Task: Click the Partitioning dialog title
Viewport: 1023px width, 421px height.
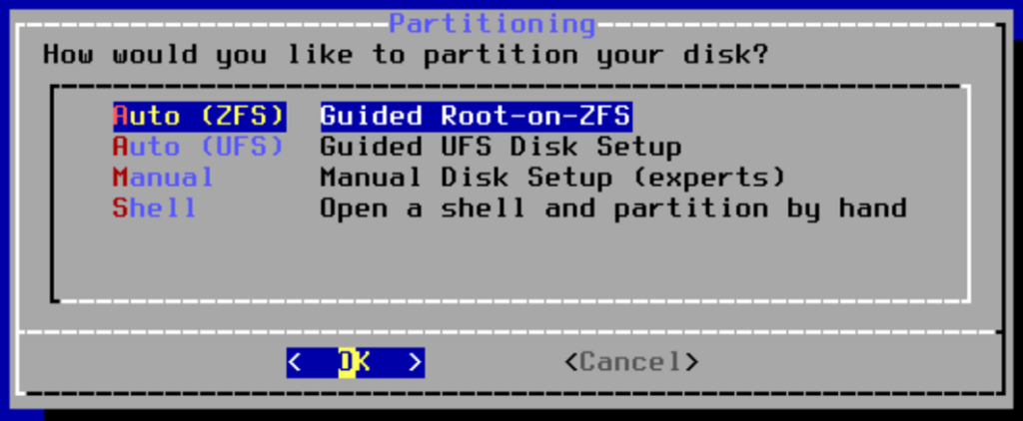Action: pos(493,24)
